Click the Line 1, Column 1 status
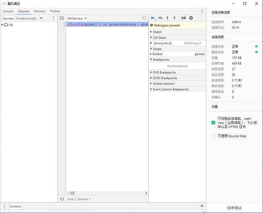This screenshot has height=213, width=263. pyautogui.click(x=79, y=199)
